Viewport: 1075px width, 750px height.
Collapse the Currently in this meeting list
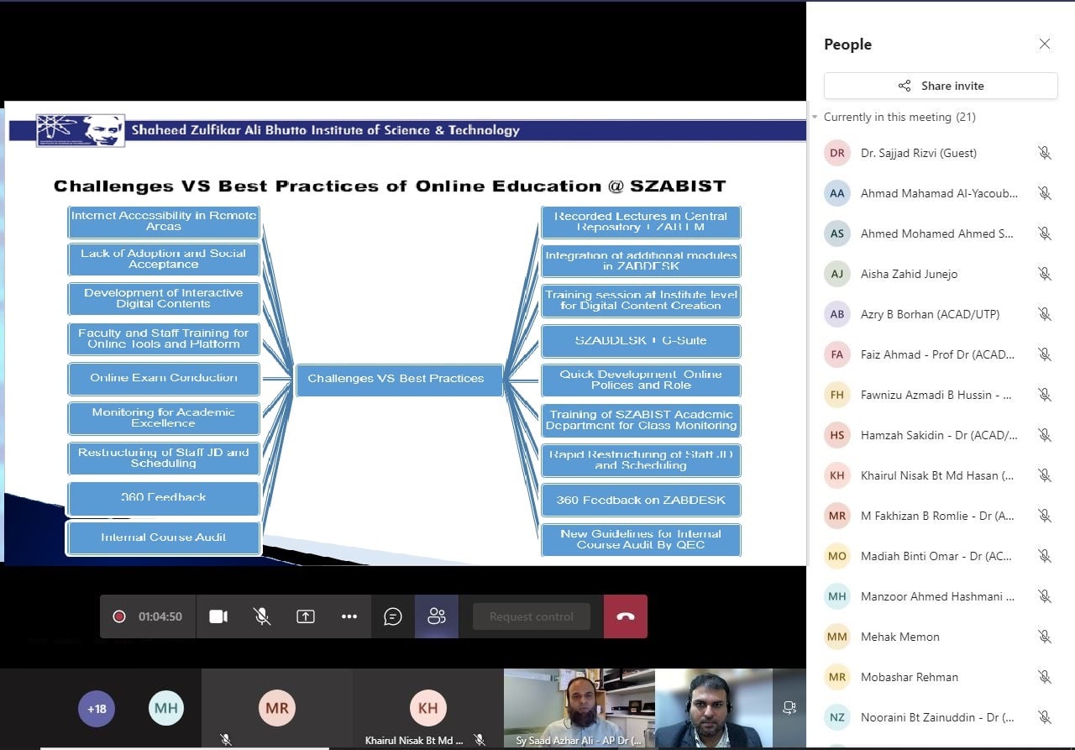click(x=815, y=118)
